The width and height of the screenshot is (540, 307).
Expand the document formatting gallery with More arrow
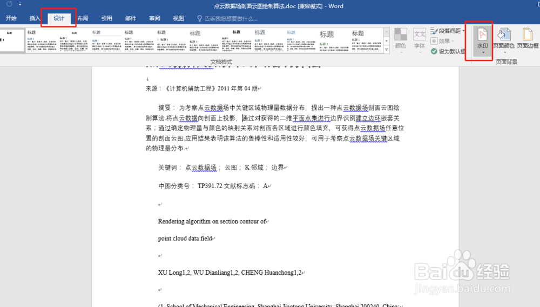[x=387, y=50]
